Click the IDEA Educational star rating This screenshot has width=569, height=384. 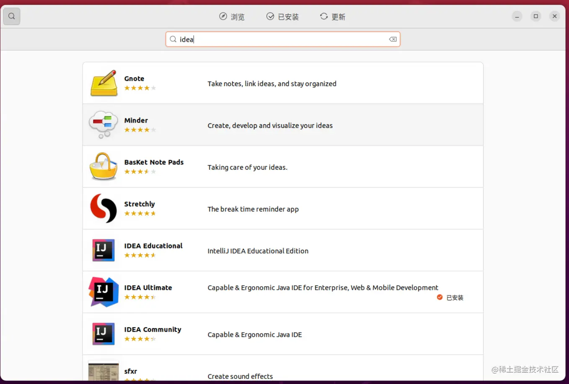pos(140,255)
